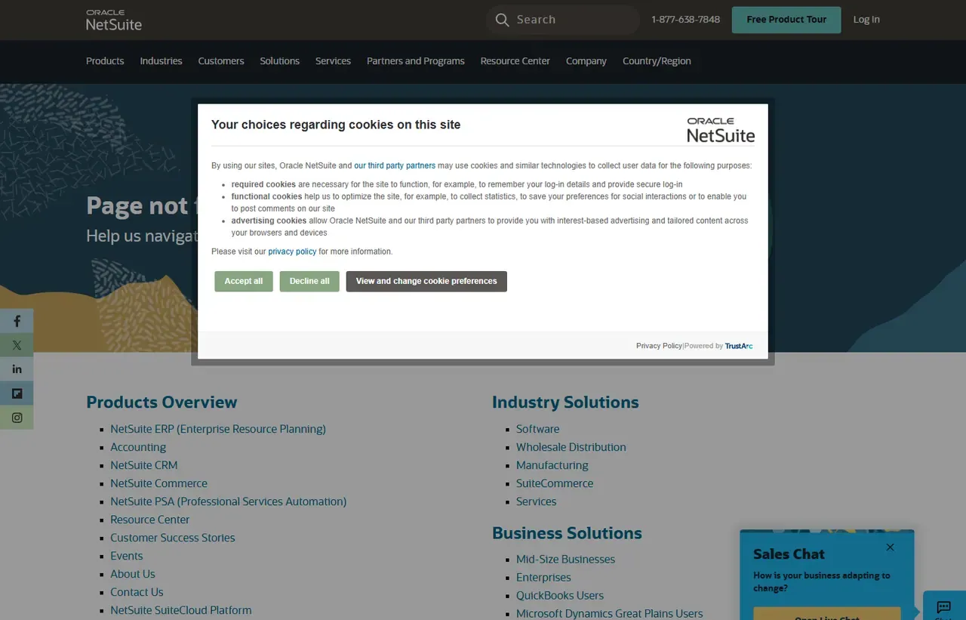
Task: Click the Industry Solutions heading
Action: (x=565, y=402)
